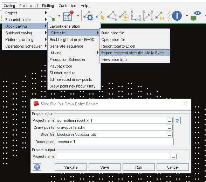Viewport: 206px width, 182px height.
Task: Open the string settings gear icon
Action: pyautogui.click(x=88, y=16)
